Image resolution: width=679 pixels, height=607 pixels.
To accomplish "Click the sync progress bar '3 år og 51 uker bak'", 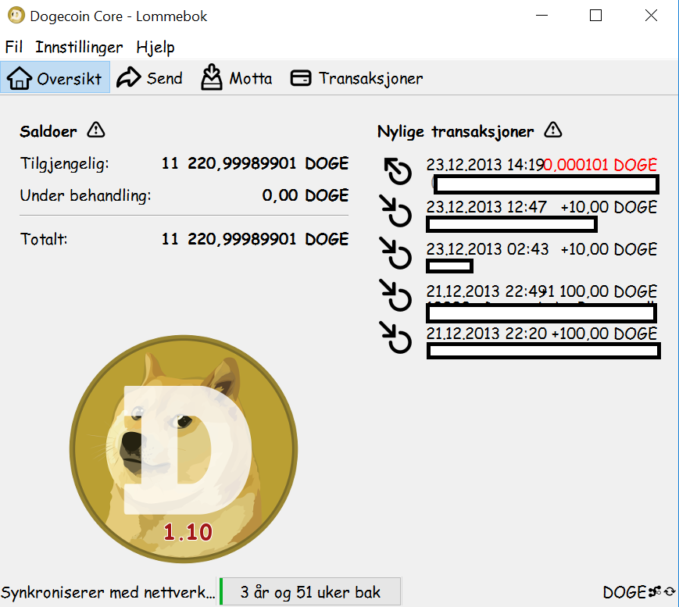I will (x=310, y=591).
